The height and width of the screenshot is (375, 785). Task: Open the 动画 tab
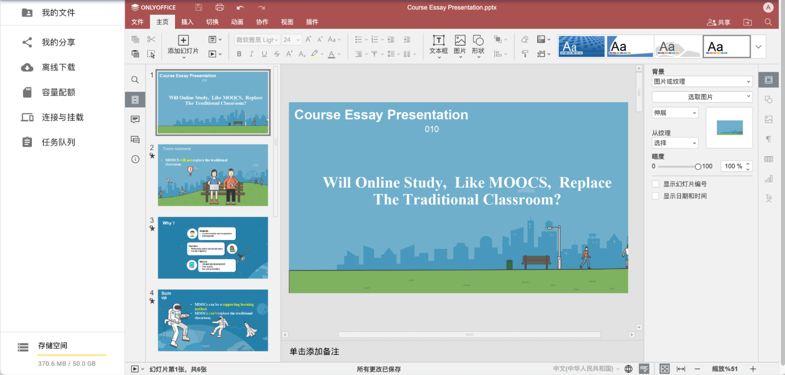click(x=237, y=22)
